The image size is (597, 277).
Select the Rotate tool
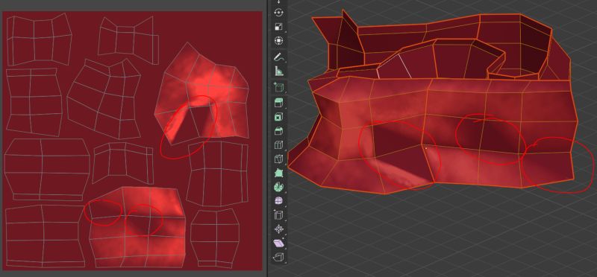(x=278, y=12)
